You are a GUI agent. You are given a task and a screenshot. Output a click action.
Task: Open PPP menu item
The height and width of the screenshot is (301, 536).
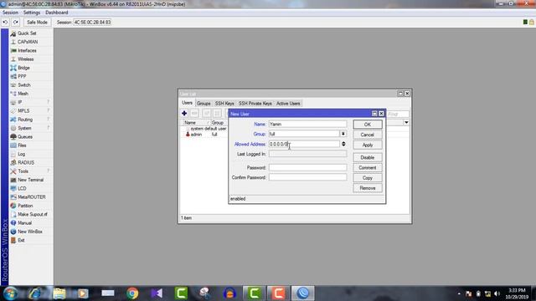[22, 76]
